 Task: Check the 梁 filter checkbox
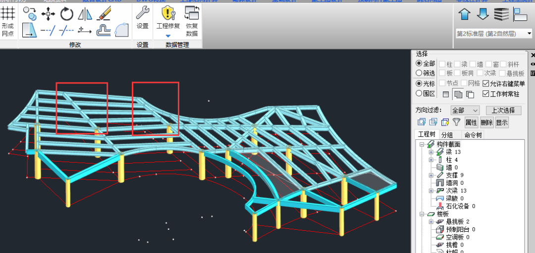click(x=457, y=64)
